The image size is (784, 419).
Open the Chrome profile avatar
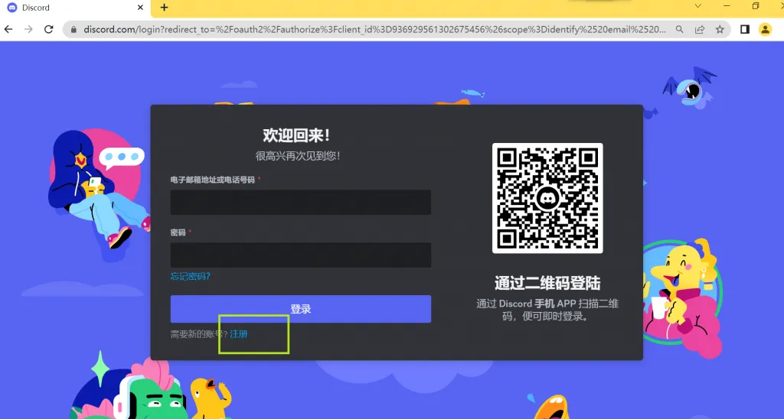pyautogui.click(x=765, y=30)
